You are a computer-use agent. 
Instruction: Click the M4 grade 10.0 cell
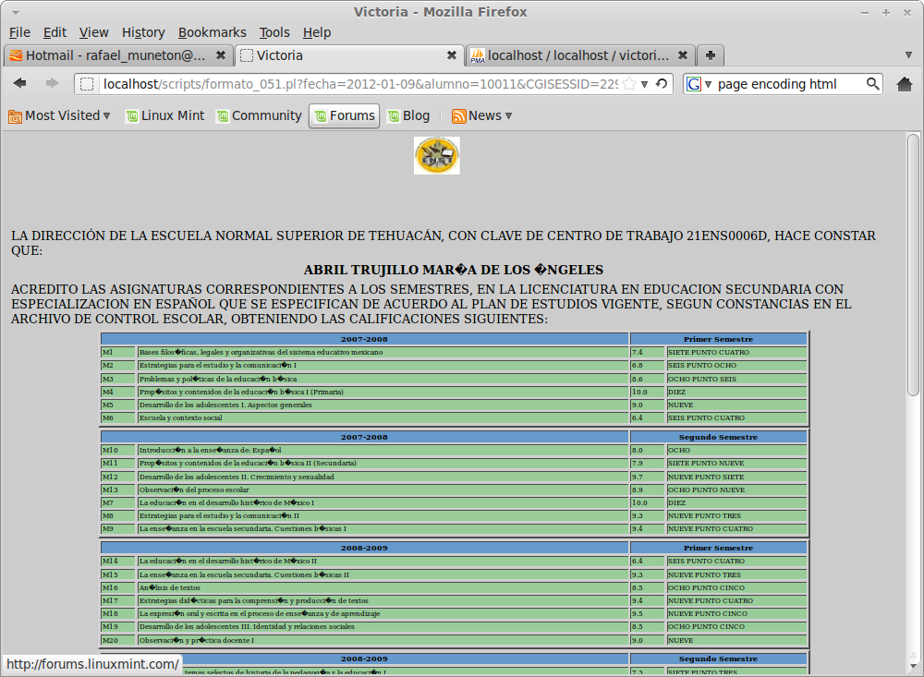pyautogui.click(x=647, y=392)
